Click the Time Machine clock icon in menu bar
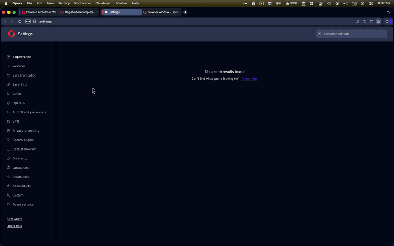Viewport: 394px width, 246px height. 329,3
